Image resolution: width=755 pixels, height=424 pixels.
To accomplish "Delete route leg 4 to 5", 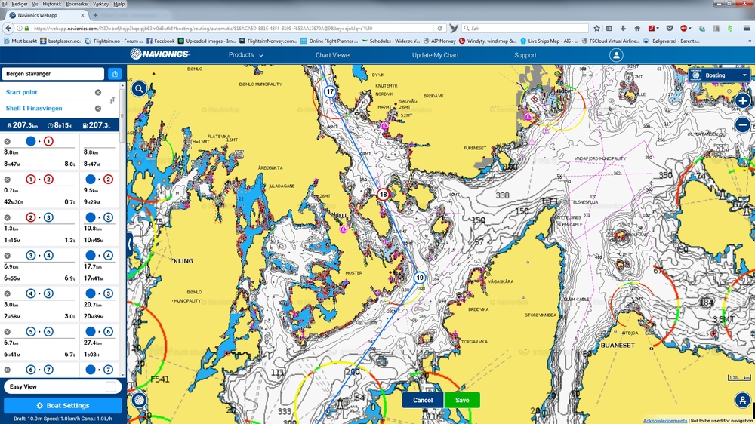I will (x=8, y=293).
